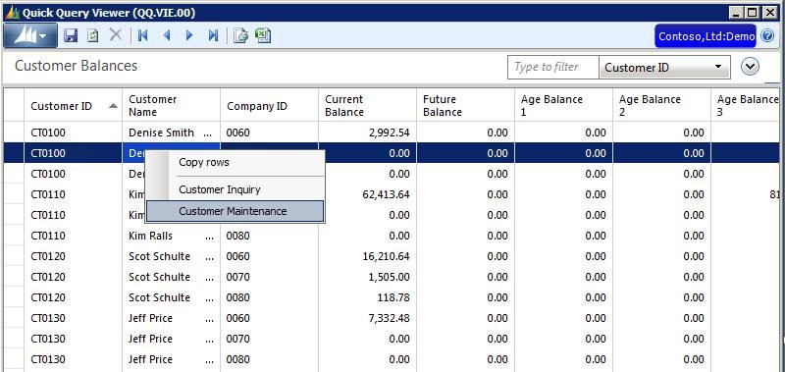The image size is (785, 372).
Task: Click the Future Balance column header
Action: pyautogui.click(x=465, y=106)
